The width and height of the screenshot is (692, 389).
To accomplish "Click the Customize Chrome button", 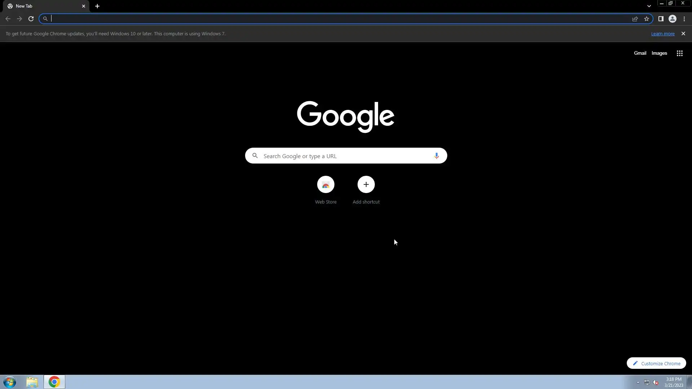I will pyautogui.click(x=656, y=363).
